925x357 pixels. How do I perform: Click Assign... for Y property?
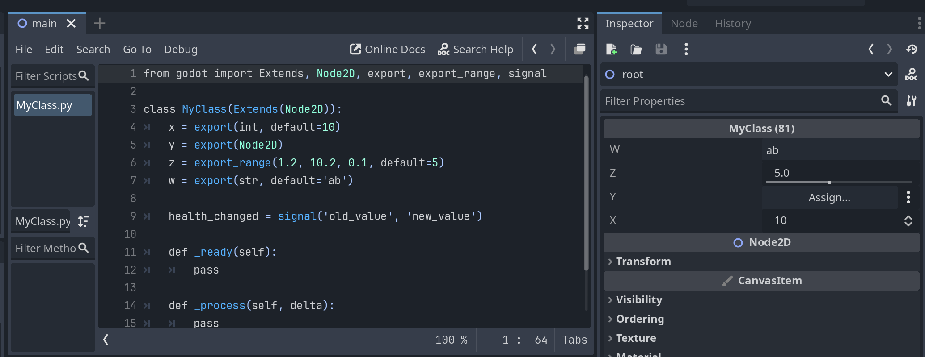[829, 198]
